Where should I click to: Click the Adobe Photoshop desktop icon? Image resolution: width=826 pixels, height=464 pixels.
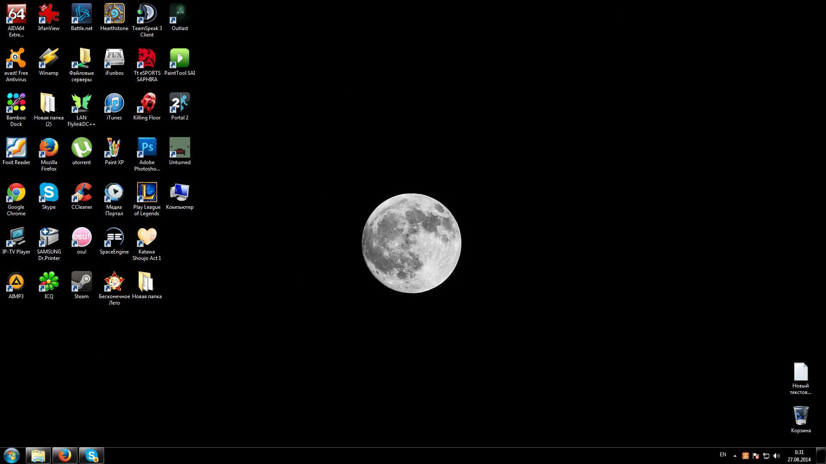coord(147,148)
